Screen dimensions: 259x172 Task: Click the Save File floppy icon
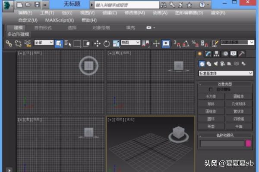click(x=38, y=4)
